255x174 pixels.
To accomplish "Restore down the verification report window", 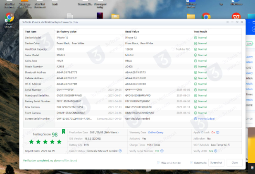I will [237, 22].
